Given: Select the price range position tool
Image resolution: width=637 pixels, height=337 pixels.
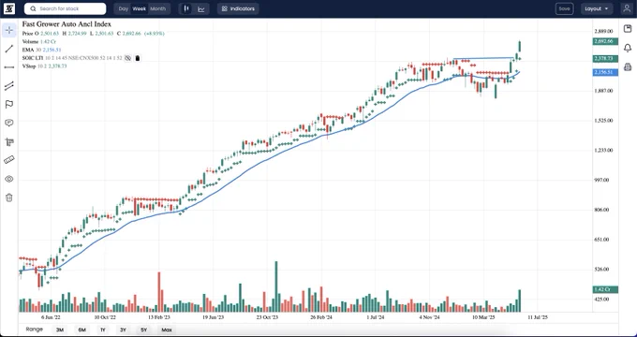Looking at the screenshot, I should point(9,141).
